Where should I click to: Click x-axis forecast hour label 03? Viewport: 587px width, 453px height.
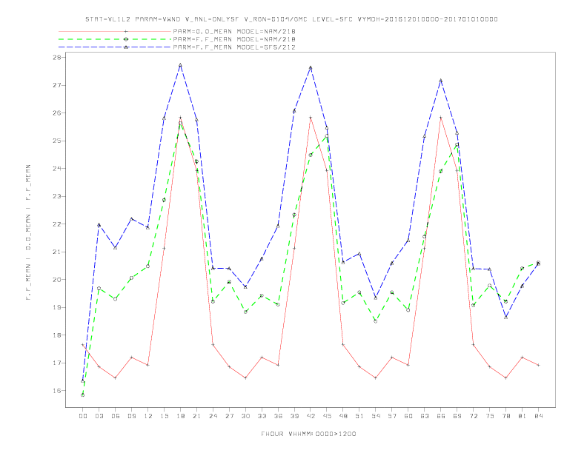pyautogui.click(x=99, y=416)
